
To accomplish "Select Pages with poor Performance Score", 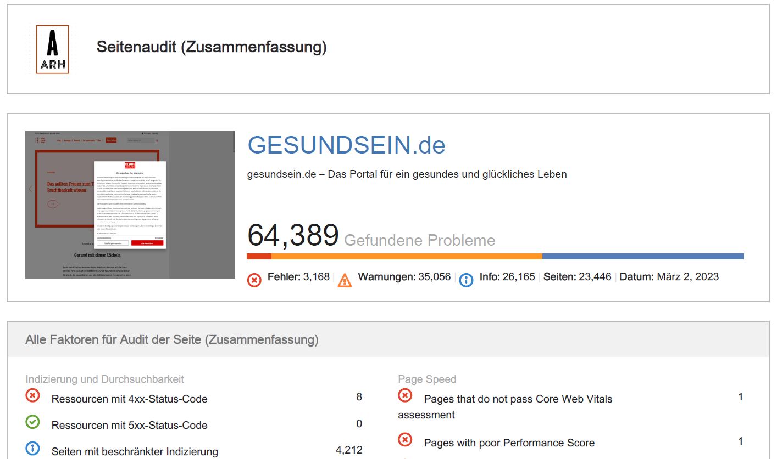I will click(x=509, y=443).
